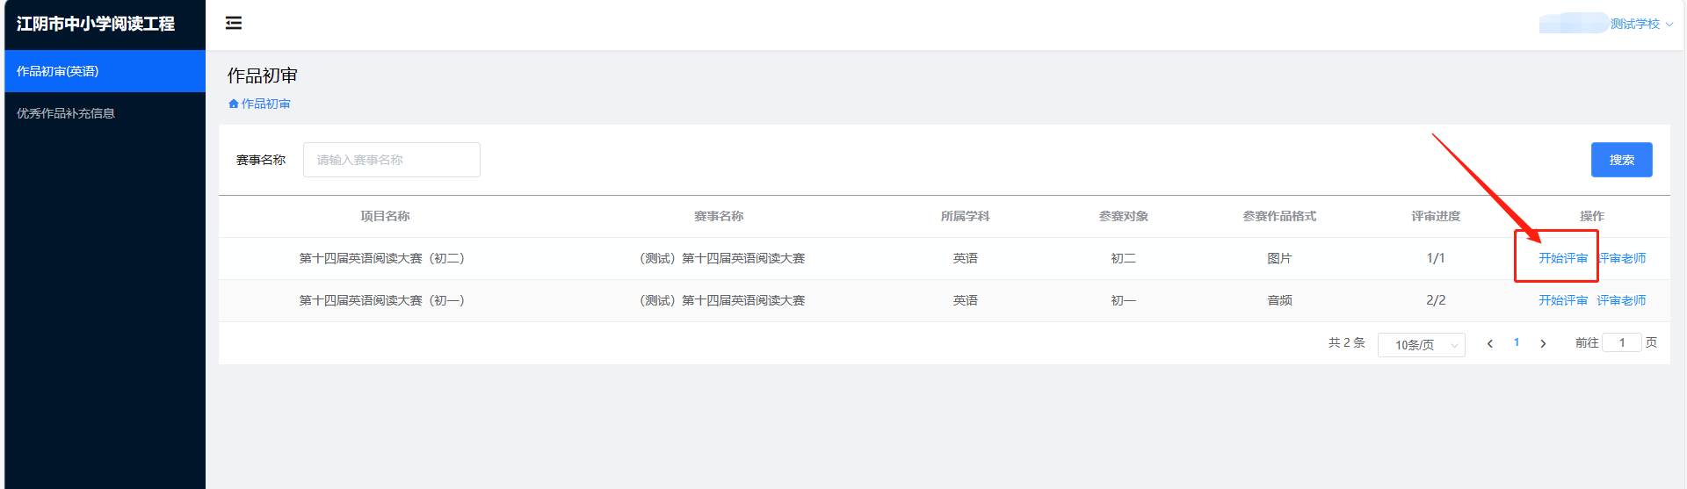
Task: Go to the previous page arrow
Action: [x=1489, y=344]
